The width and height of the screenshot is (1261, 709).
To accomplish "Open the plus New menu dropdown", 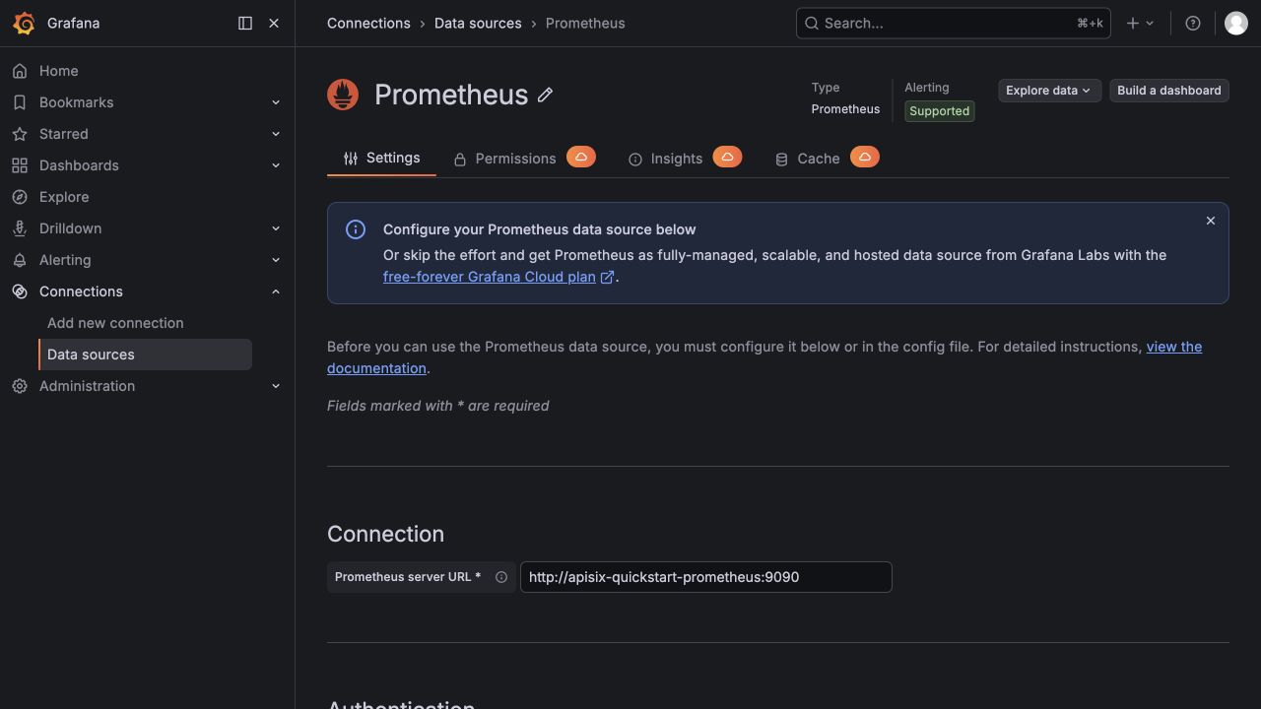I will tap(1140, 23).
